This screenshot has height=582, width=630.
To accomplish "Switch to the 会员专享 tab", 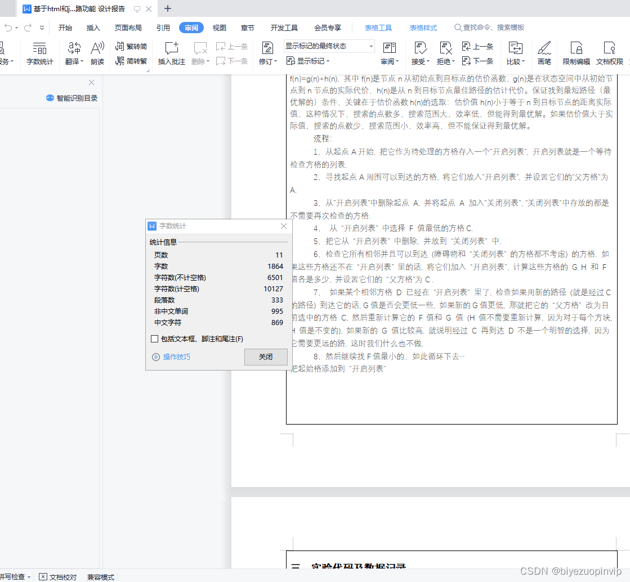I will pos(328,28).
